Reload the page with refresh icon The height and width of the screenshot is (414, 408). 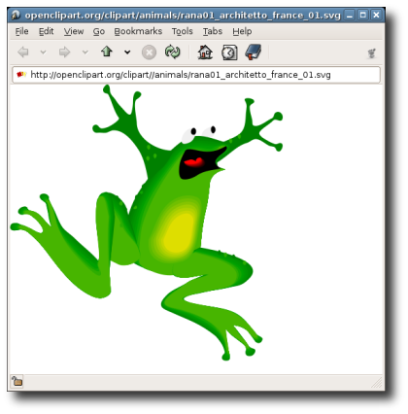(x=173, y=52)
